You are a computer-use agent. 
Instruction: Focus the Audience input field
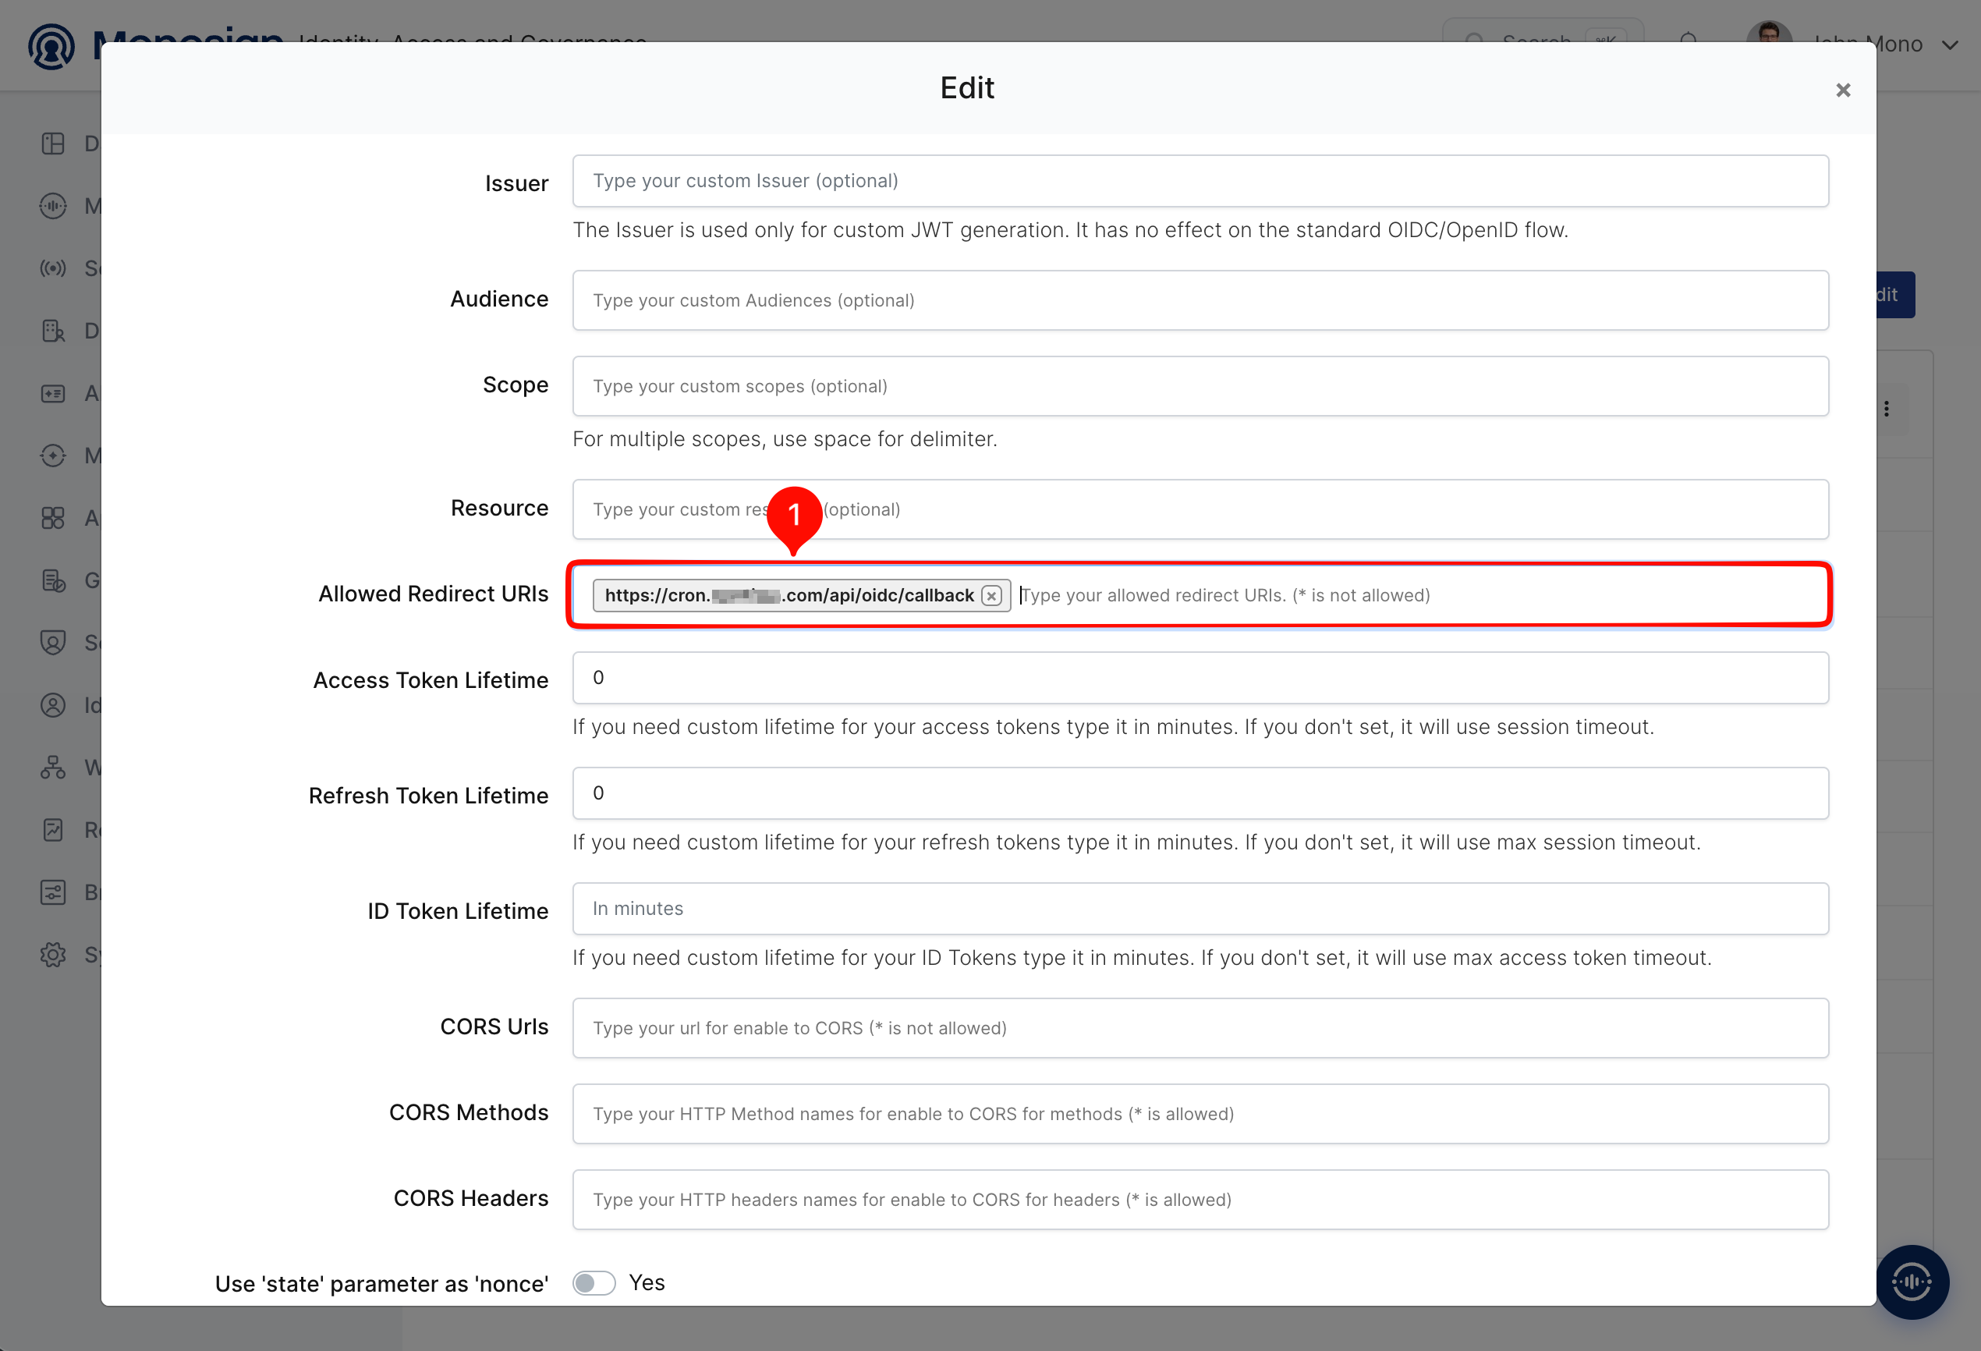pos(1200,300)
